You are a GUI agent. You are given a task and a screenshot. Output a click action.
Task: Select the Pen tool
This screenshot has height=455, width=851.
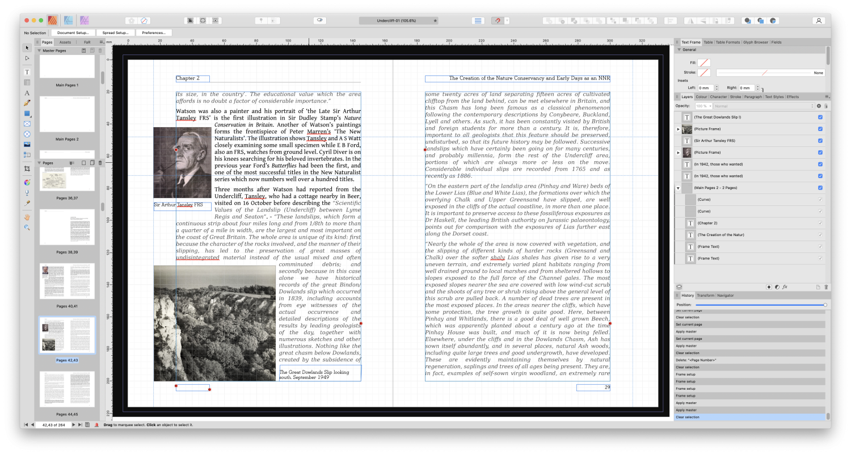click(27, 103)
